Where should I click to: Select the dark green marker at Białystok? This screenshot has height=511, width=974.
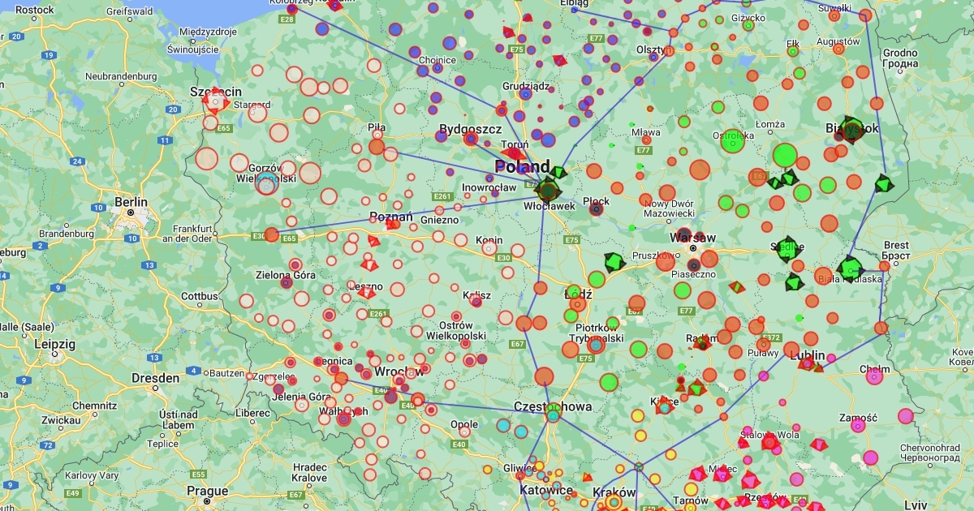851,131
